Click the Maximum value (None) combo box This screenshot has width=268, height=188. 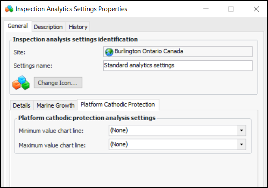pos(172,145)
